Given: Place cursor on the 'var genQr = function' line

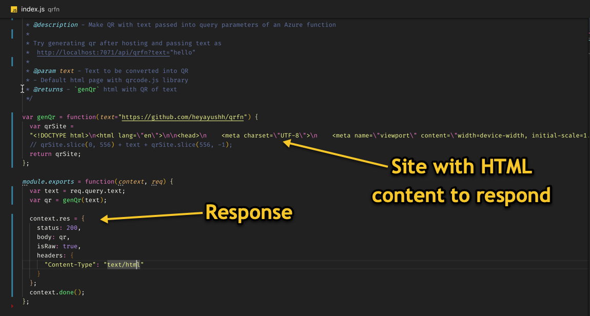Looking at the screenshot, I should (141, 117).
